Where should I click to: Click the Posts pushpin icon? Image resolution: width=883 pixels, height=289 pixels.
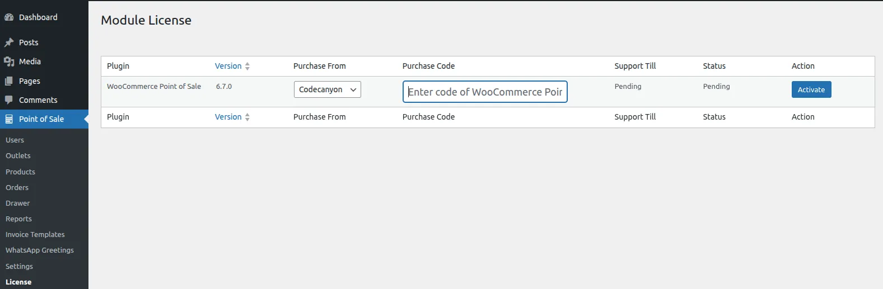(x=9, y=42)
